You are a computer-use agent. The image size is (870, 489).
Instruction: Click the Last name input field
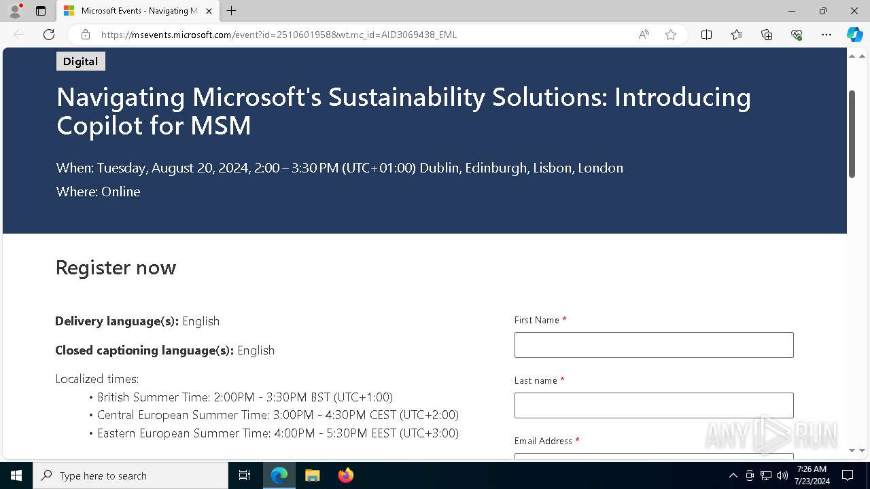(653, 405)
